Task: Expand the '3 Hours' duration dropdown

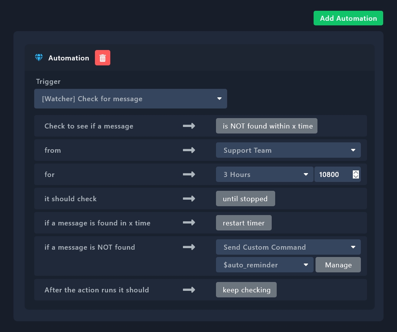Action: [x=264, y=174]
